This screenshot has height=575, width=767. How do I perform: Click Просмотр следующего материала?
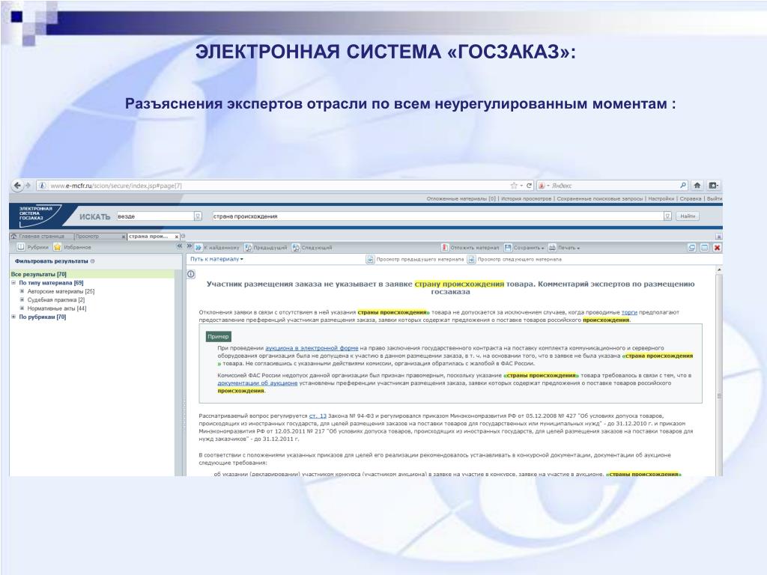[x=515, y=260]
